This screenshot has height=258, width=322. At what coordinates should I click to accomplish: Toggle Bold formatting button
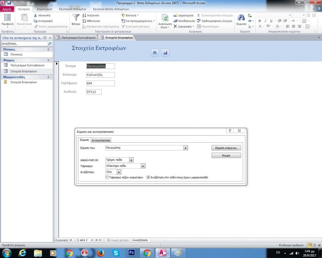click(x=260, y=21)
